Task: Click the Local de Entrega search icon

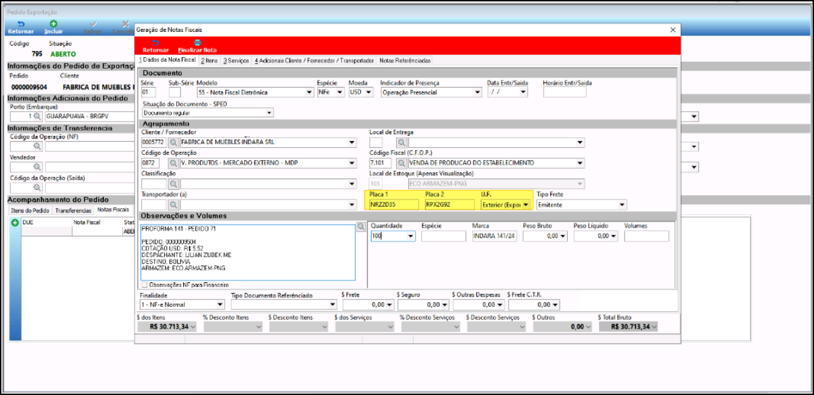Action: (x=402, y=143)
